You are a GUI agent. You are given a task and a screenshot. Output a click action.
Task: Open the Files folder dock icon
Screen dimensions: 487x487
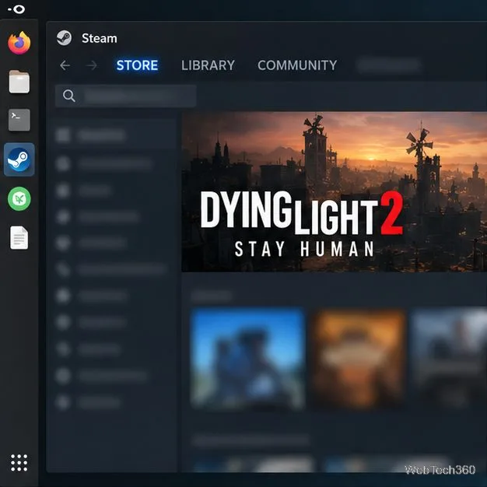(19, 82)
